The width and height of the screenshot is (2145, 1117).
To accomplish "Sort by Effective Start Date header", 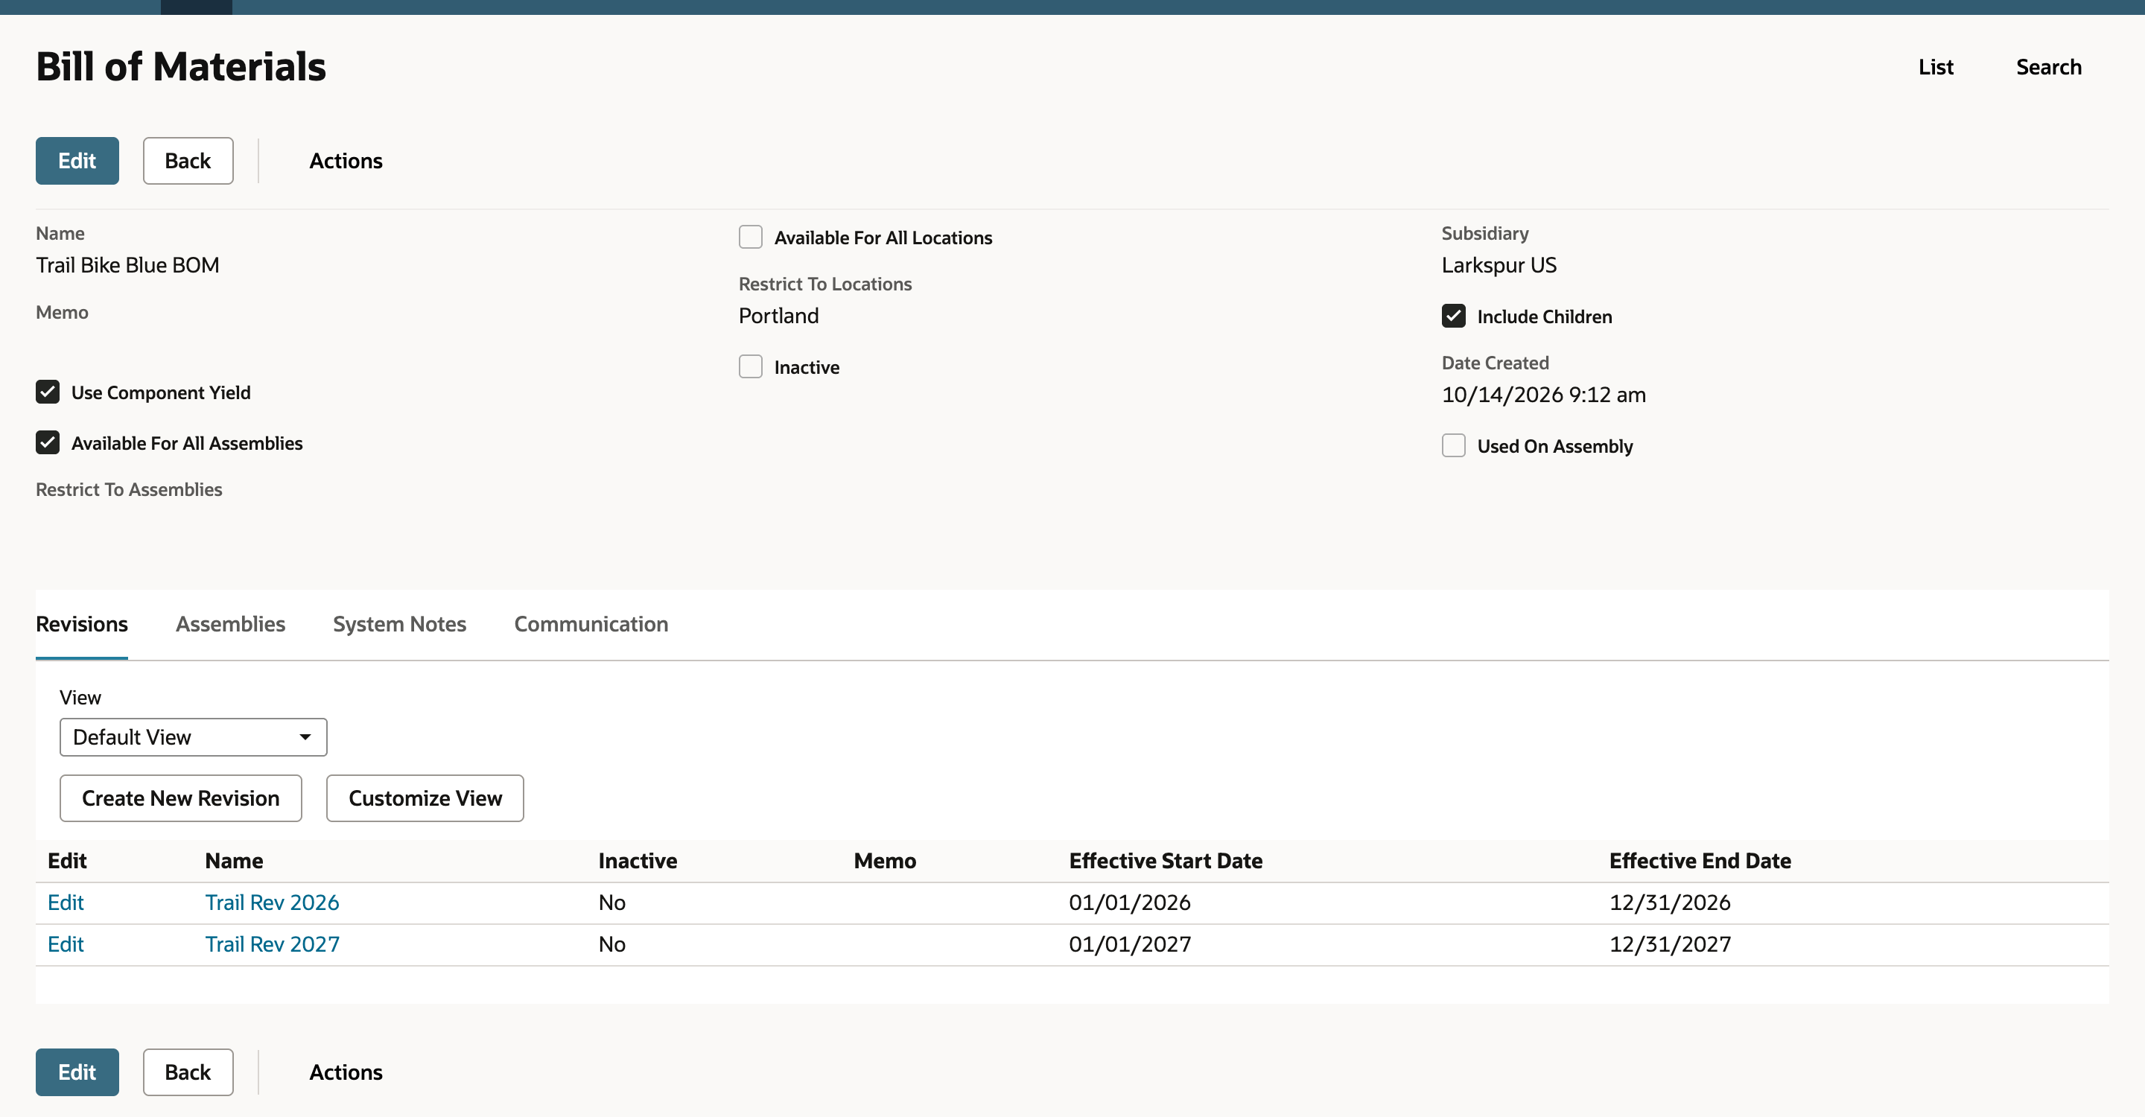I will pyautogui.click(x=1165, y=861).
